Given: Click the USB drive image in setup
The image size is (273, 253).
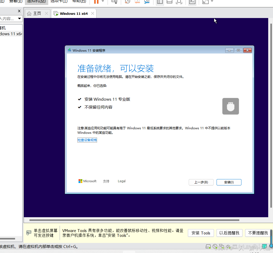Looking at the screenshot, I should (x=231, y=106).
